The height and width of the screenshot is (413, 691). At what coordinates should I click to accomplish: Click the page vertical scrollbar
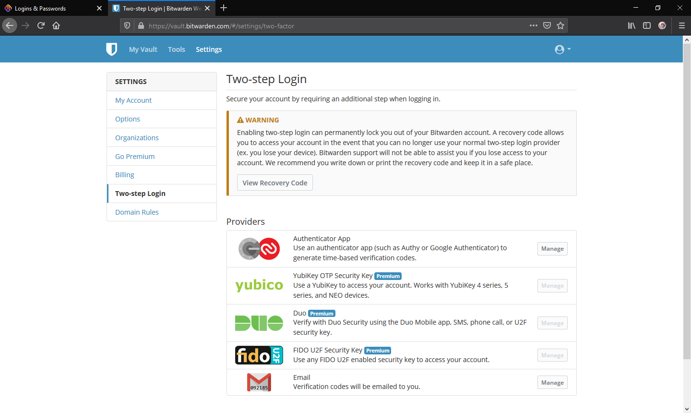[687, 202]
